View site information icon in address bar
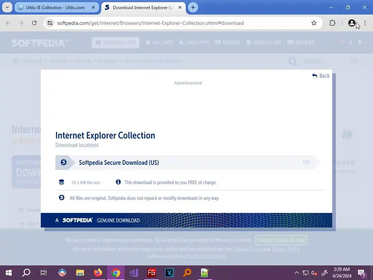The height and width of the screenshot is (280, 373). pyautogui.click(x=50, y=23)
